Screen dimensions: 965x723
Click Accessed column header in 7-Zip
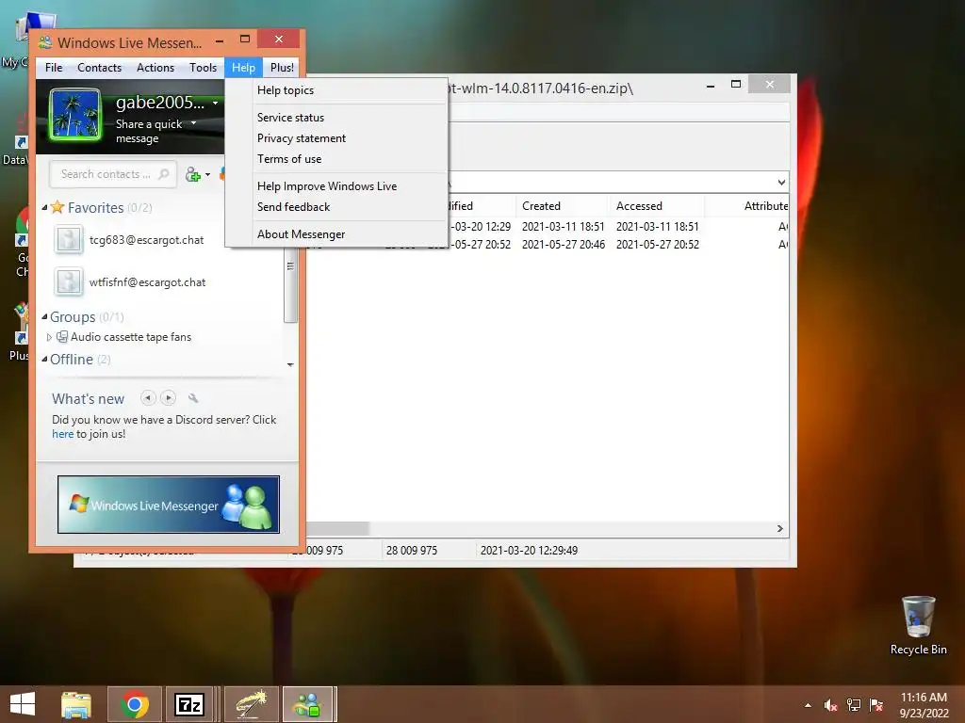tap(657, 206)
